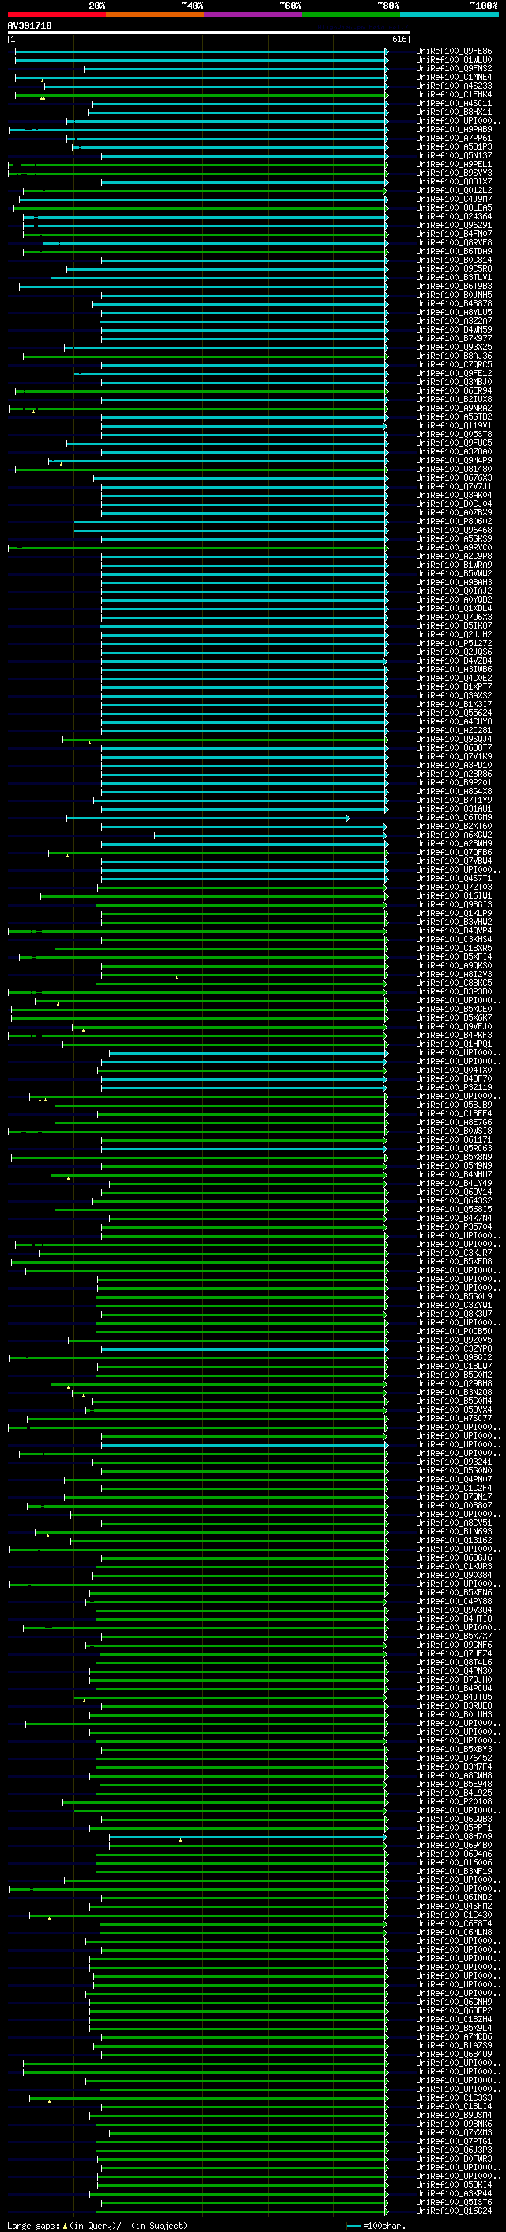Open hit UniRef100_Q9FNS2
506x2232 pixels.
coord(454,68)
